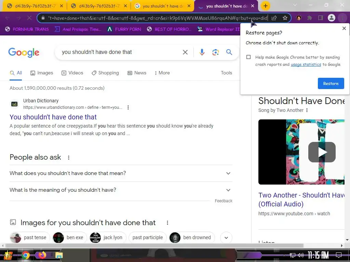
Task: Bookmark this page with star icon
Action: point(285,18)
